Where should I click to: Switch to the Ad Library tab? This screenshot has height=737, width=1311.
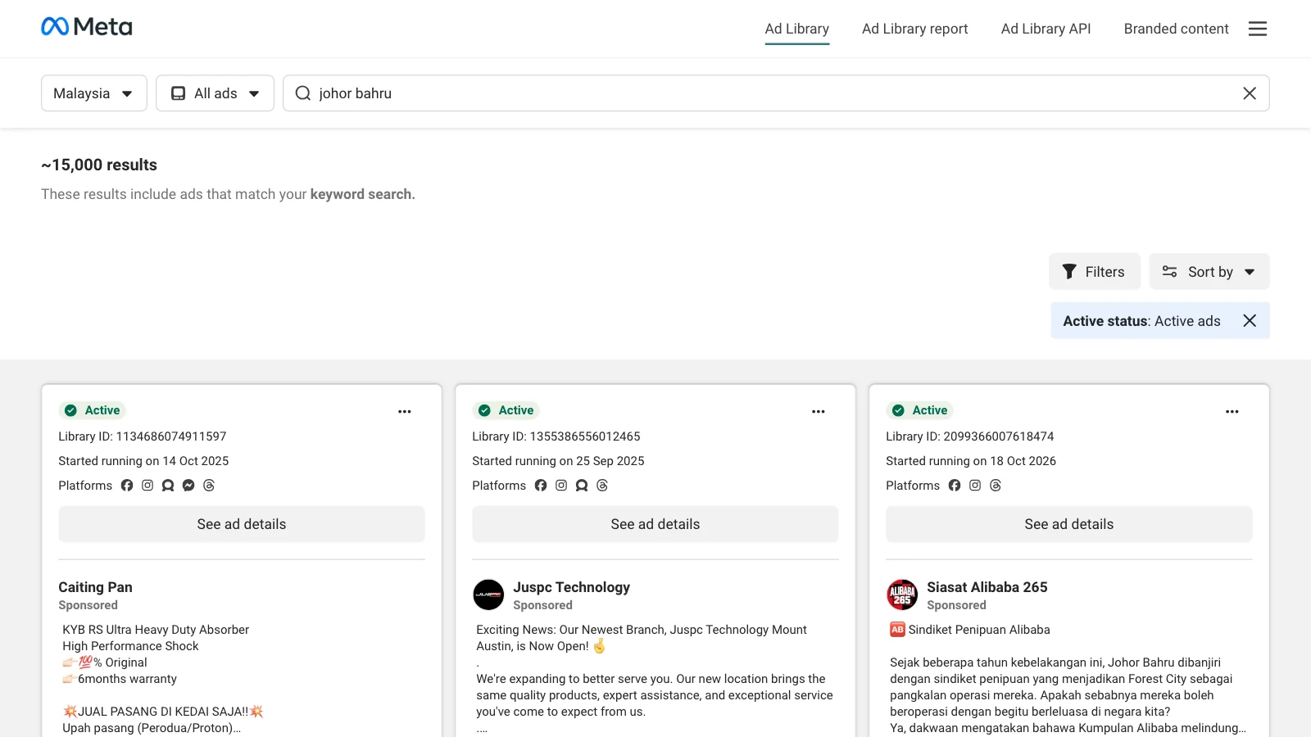coord(797,29)
